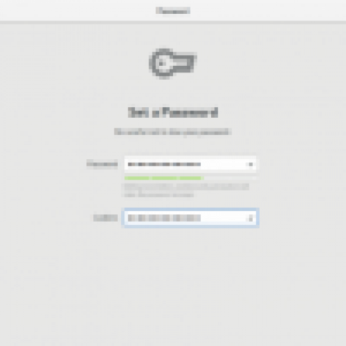Click the hint text below the strength bar

coord(185,191)
